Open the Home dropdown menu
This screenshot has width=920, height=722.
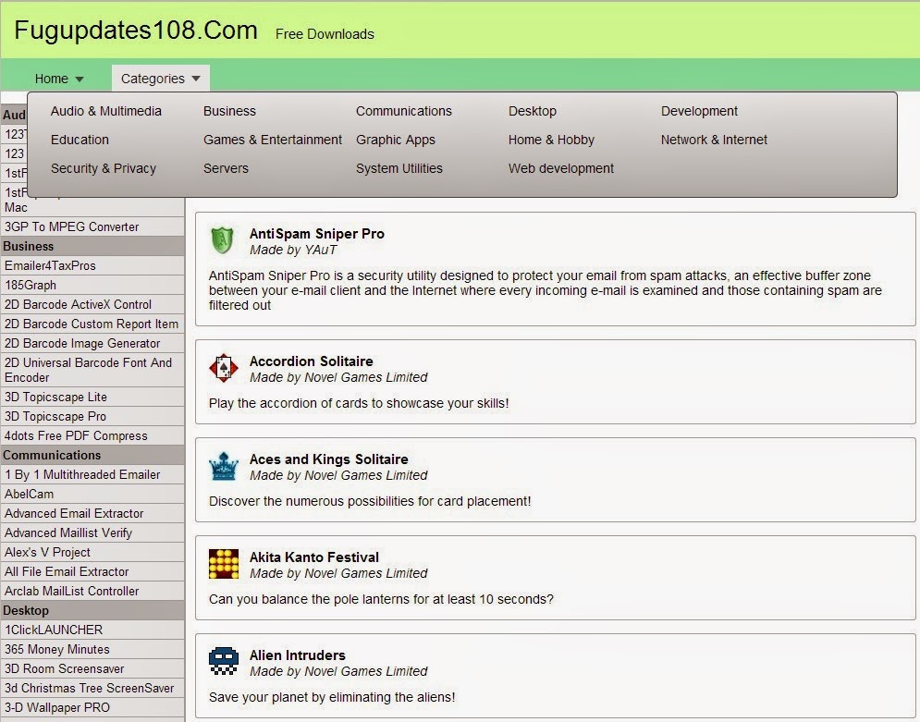[x=59, y=79]
